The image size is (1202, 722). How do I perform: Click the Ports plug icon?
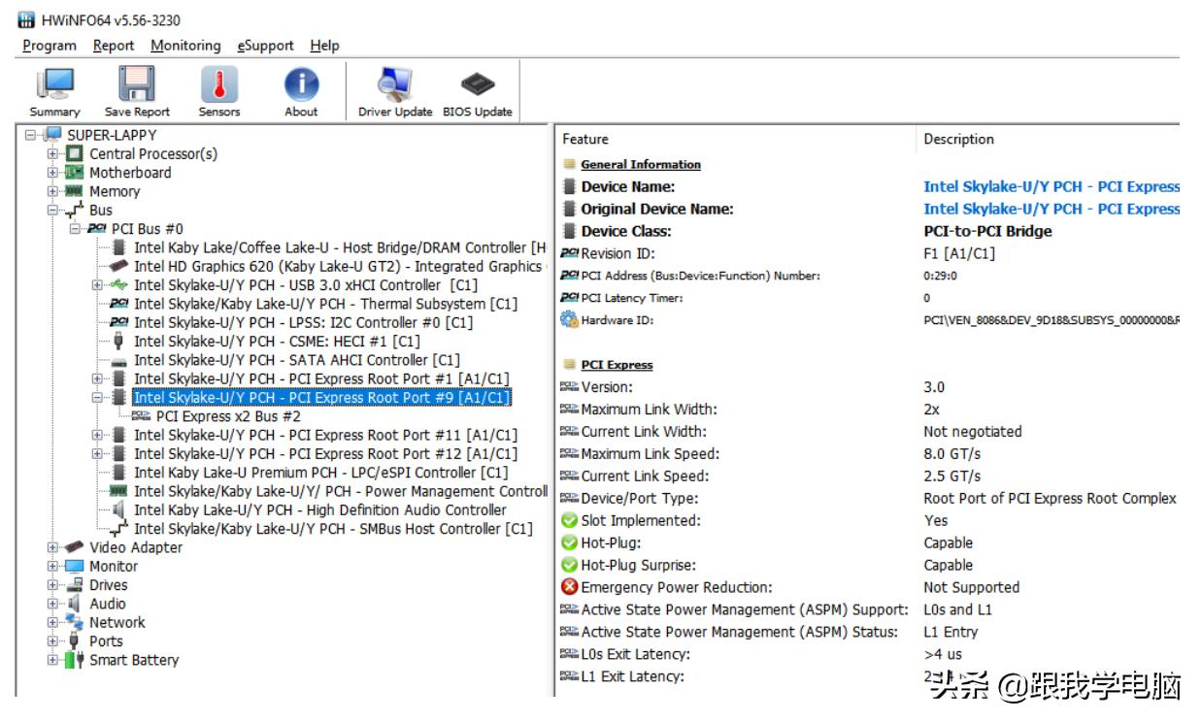coord(74,641)
